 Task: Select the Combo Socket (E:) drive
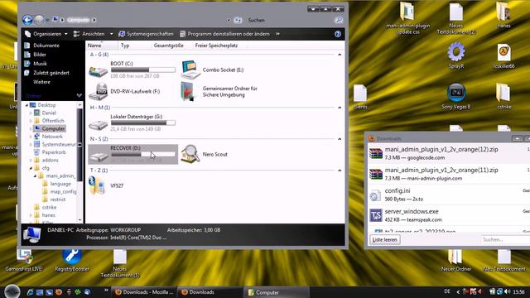tap(212, 70)
